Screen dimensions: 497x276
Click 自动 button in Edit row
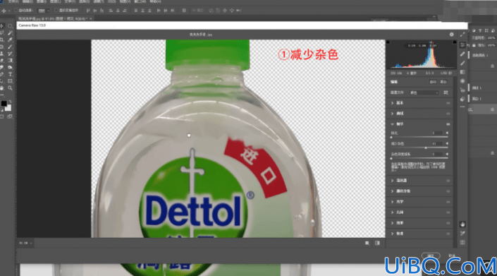[433, 82]
